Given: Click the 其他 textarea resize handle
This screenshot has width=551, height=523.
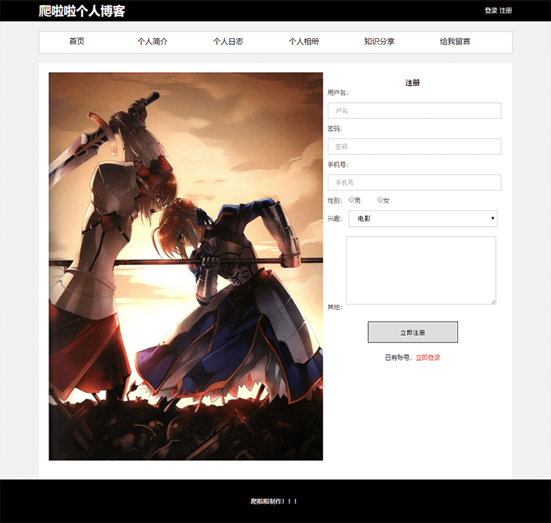Looking at the screenshot, I should [493, 301].
